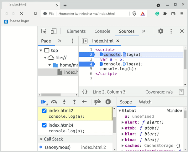This screenshot has width=188, height=152.
Task: Collapse the file:// tree node
Action: [x=45, y=58]
